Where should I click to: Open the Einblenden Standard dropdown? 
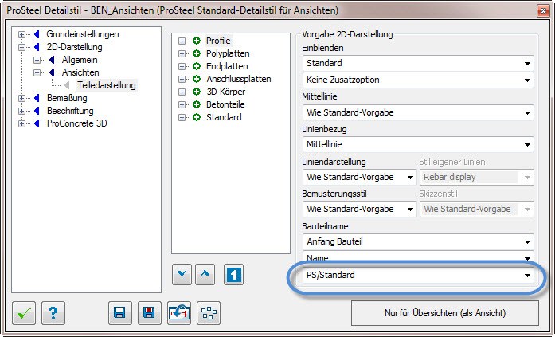point(418,64)
